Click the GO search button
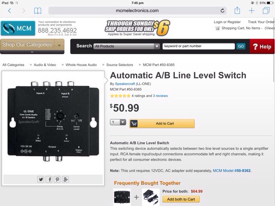Image resolution: width=275 pixels, height=206 pixels. (x=241, y=46)
